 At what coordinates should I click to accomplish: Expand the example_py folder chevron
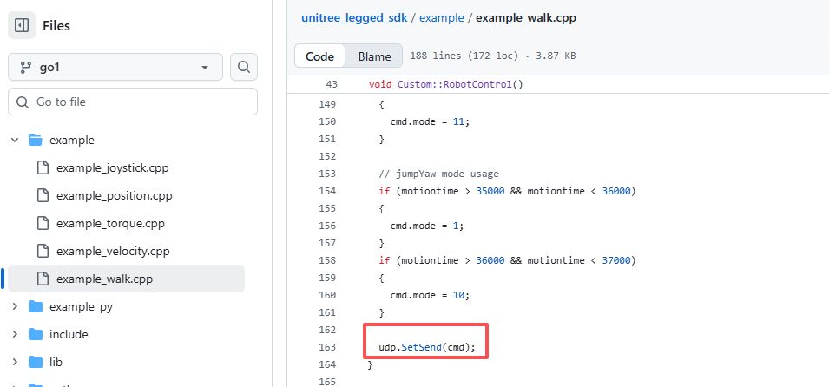click(15, 306)
